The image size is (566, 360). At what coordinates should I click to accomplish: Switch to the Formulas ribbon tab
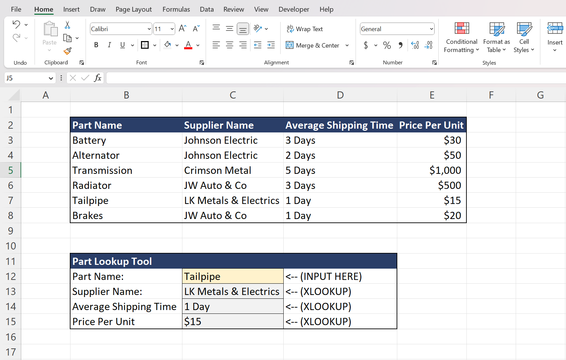[176, 9]
